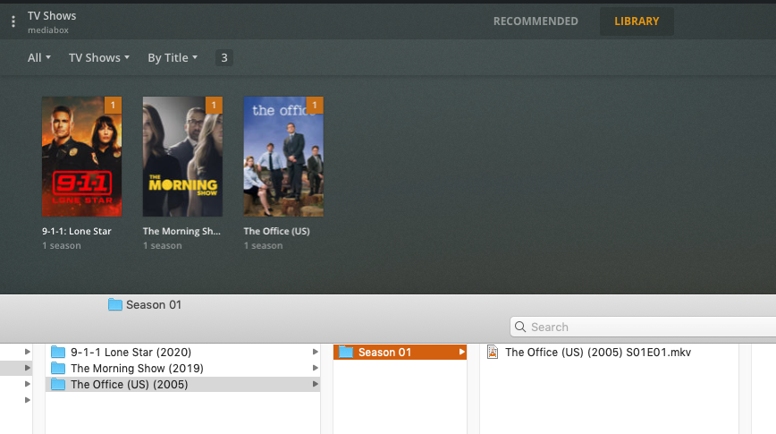The width and height of the screenshot is (776, 434).
Task: Click the unwatched badge on 9-1-1 Lone Star
Action: coord(113,105)
